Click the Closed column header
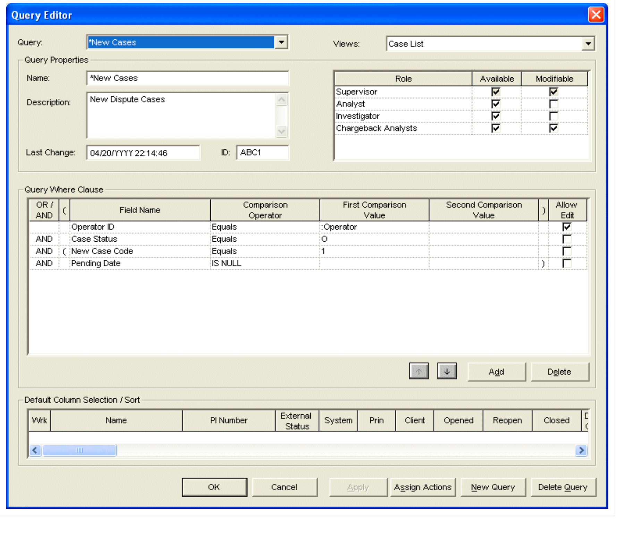This screenshot has height=534, width=617. pyautogui.click(x=556, y=420)
